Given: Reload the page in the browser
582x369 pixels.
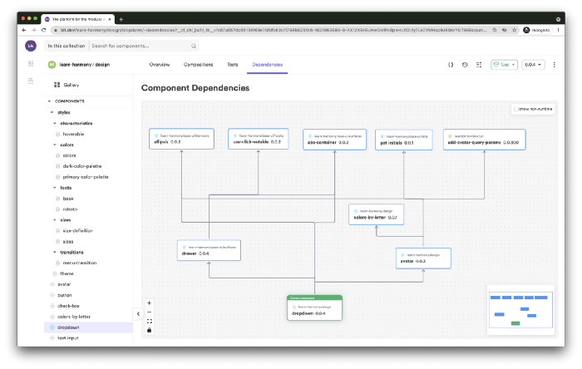Looking at the screenshot, I should click(x=43, y=30).
